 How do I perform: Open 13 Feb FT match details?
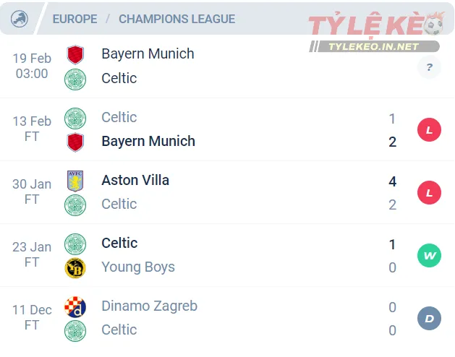point(32,129)
